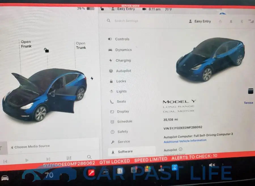Screen dimensions: 255x186
Task: Tap the Bluetooth icon in settings header
Action: coord(242,21)
